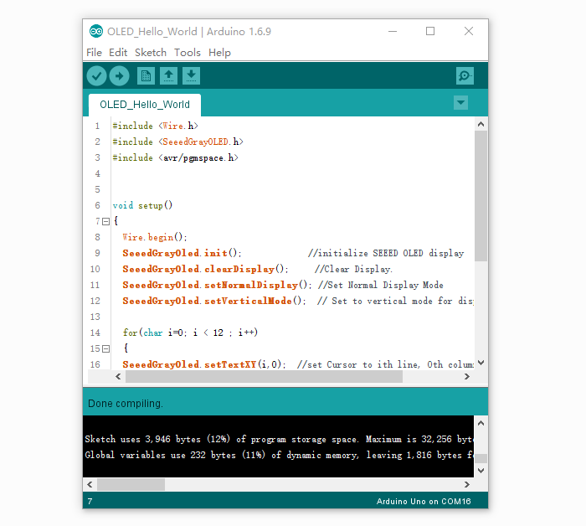Open the Edit menu
586x526 pixels.
point(118,53)
